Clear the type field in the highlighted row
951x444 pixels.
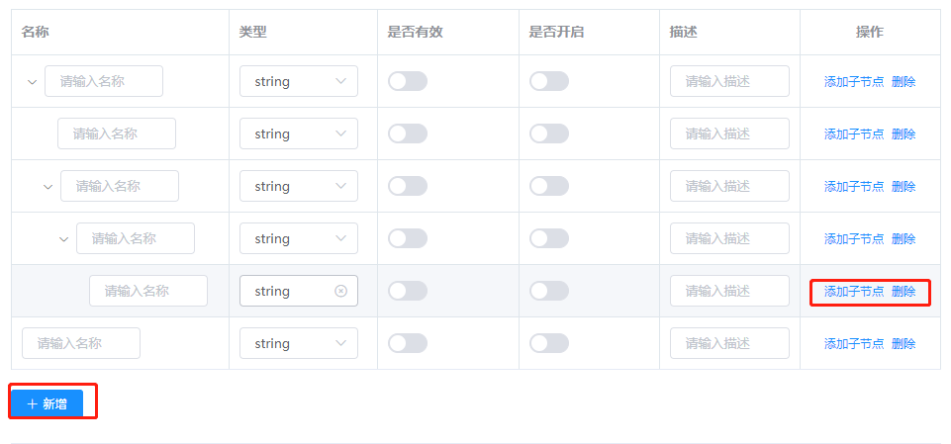pyautogui.click(x=341, y=291)
